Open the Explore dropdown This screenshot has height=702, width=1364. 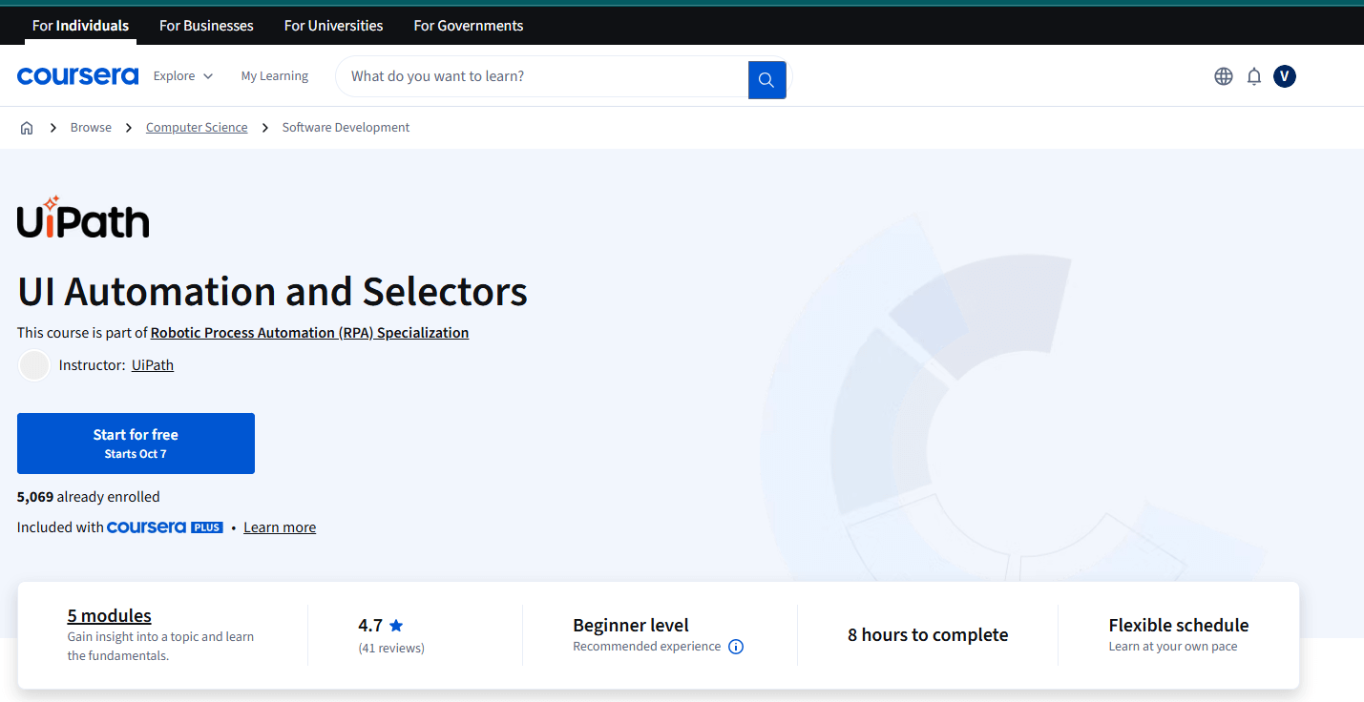182,75
